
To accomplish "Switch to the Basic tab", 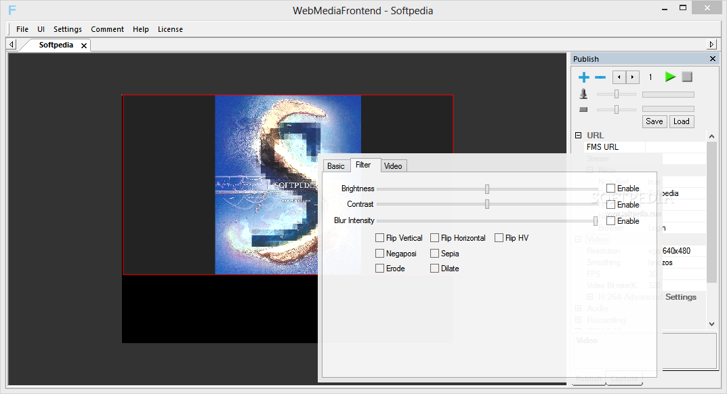I will pyautogui.click(x=335, y=165).
